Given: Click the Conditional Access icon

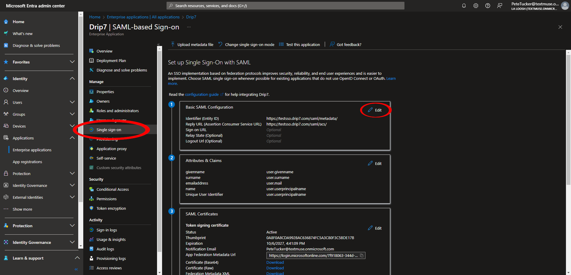Looking at the screenshot, I should point(92,189).
